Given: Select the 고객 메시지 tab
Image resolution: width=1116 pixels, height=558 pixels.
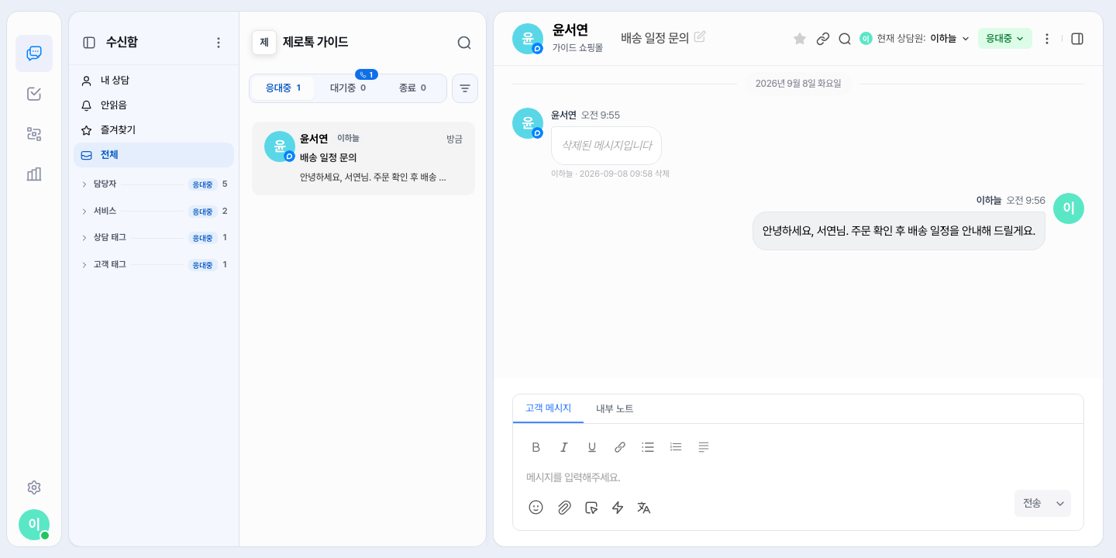Looking at the screenshot, I should tap(548, 408).
